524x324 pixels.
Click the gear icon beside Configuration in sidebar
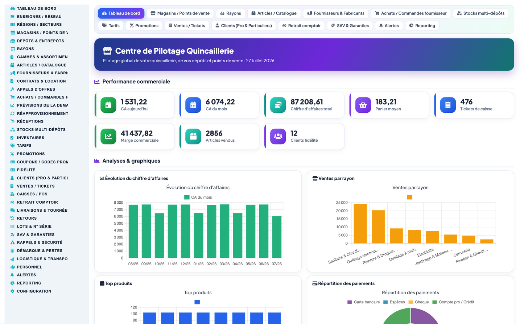12,291
